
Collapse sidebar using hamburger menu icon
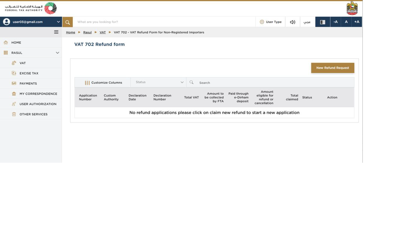tap(56, 32)
